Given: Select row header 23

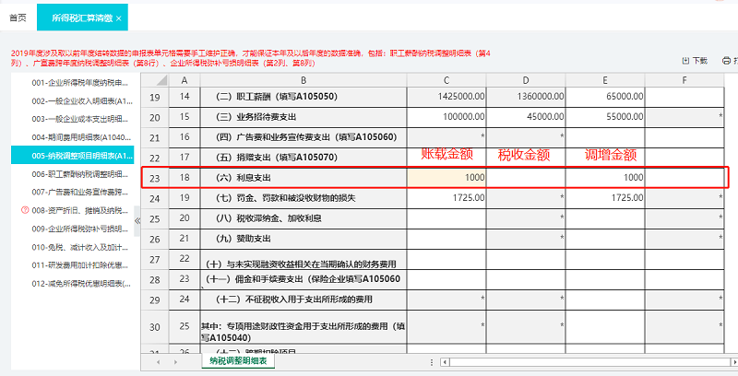Looking at the screenshot, I should coord(155,178).
